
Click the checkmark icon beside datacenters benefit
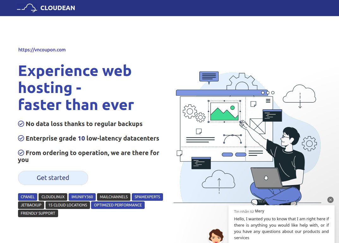[21, 138]
